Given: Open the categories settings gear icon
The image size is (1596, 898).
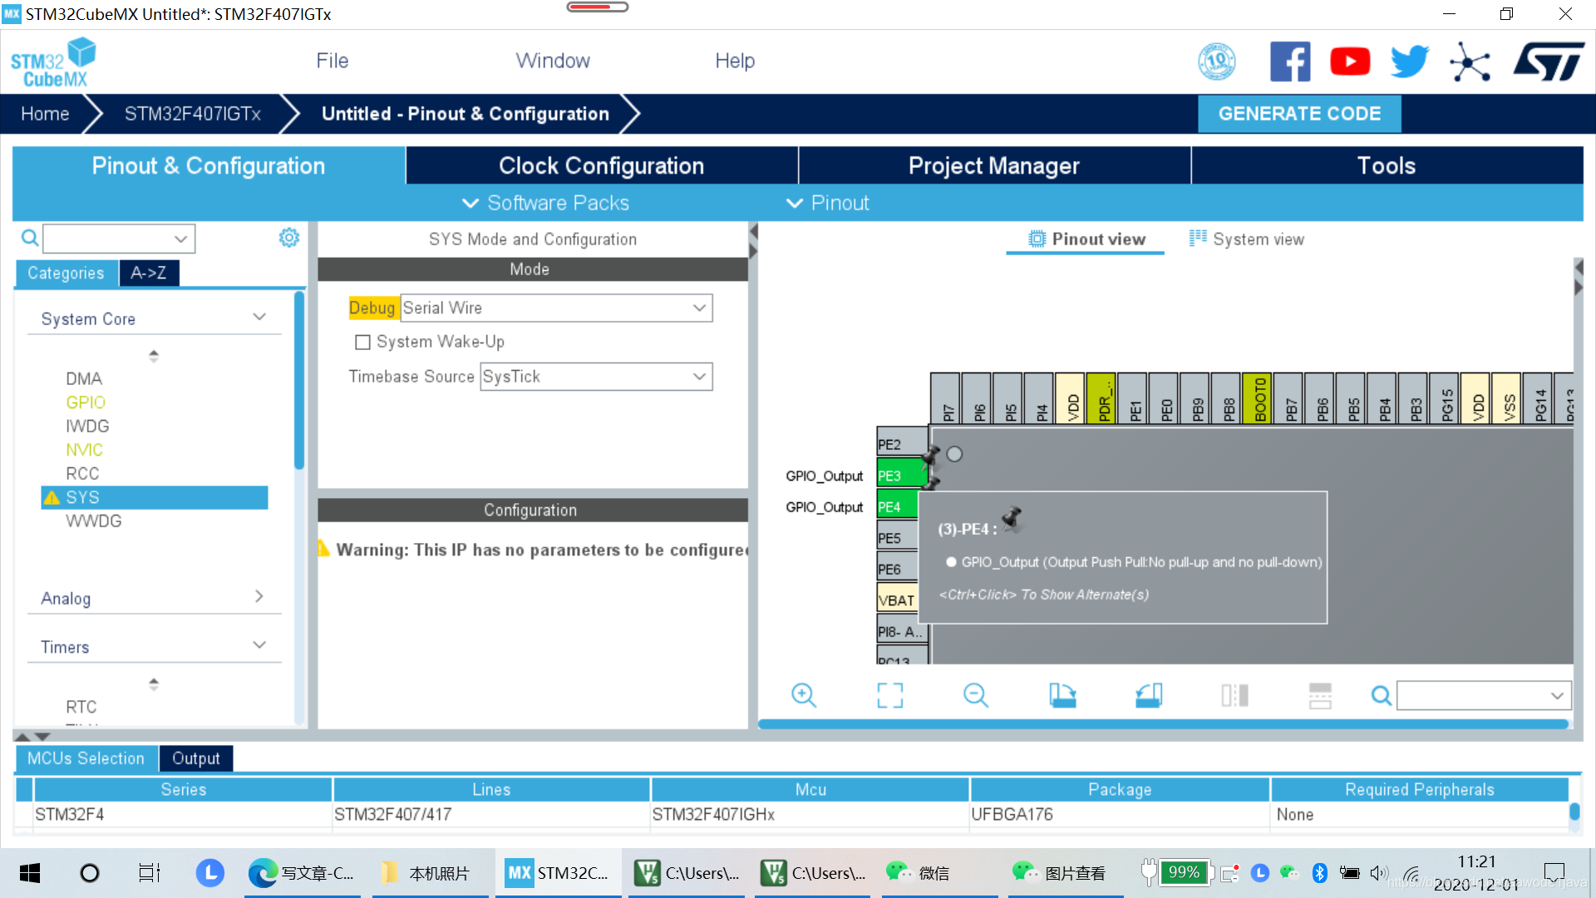Looking at the screenshot, I should tap(288, 238).
